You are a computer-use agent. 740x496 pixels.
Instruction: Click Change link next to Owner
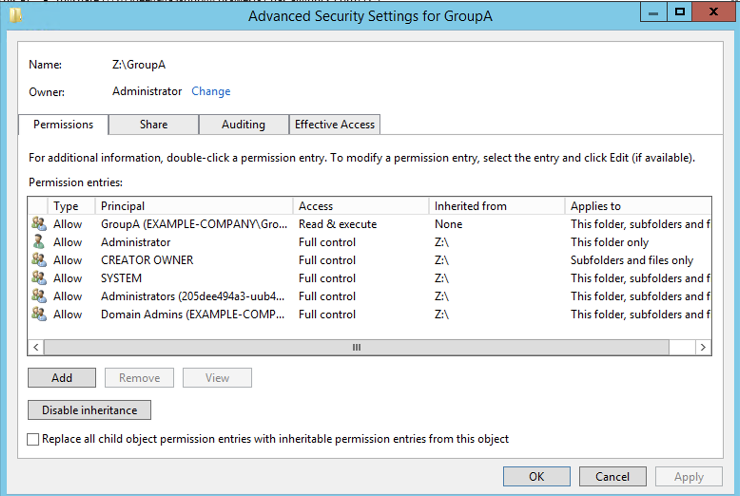(x=211, y=91)
